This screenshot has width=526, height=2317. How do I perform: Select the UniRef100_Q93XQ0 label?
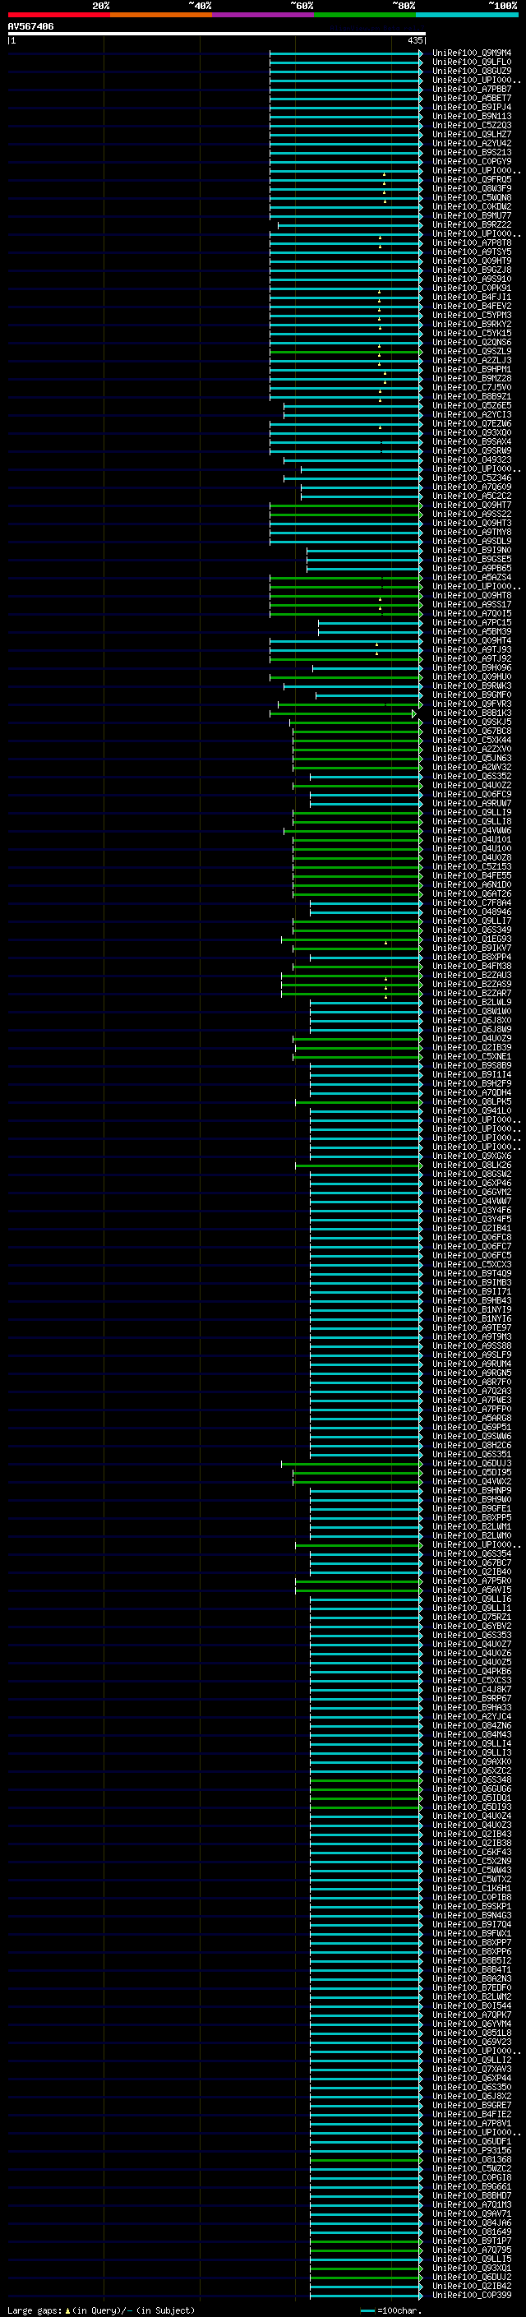point(472,432)
